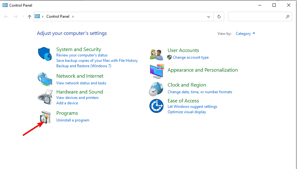
Task: Open the View by Category dropdown
Action: [x=245, y=34]
